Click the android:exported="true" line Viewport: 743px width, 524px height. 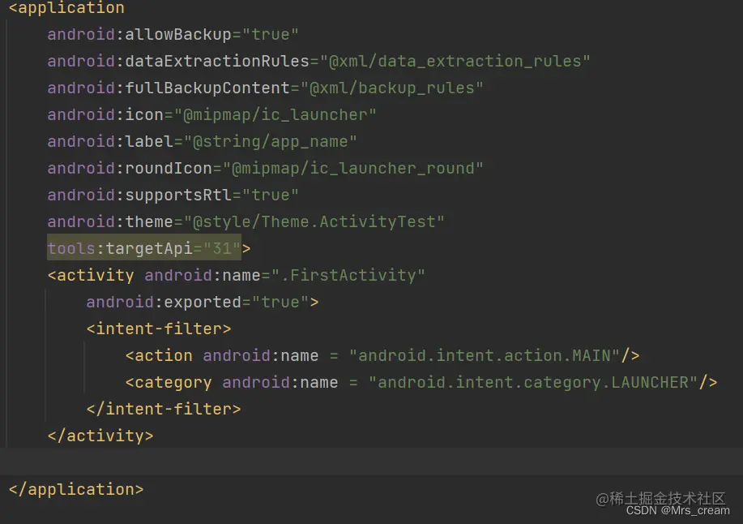pyautogui.click(x=203, y=302)
